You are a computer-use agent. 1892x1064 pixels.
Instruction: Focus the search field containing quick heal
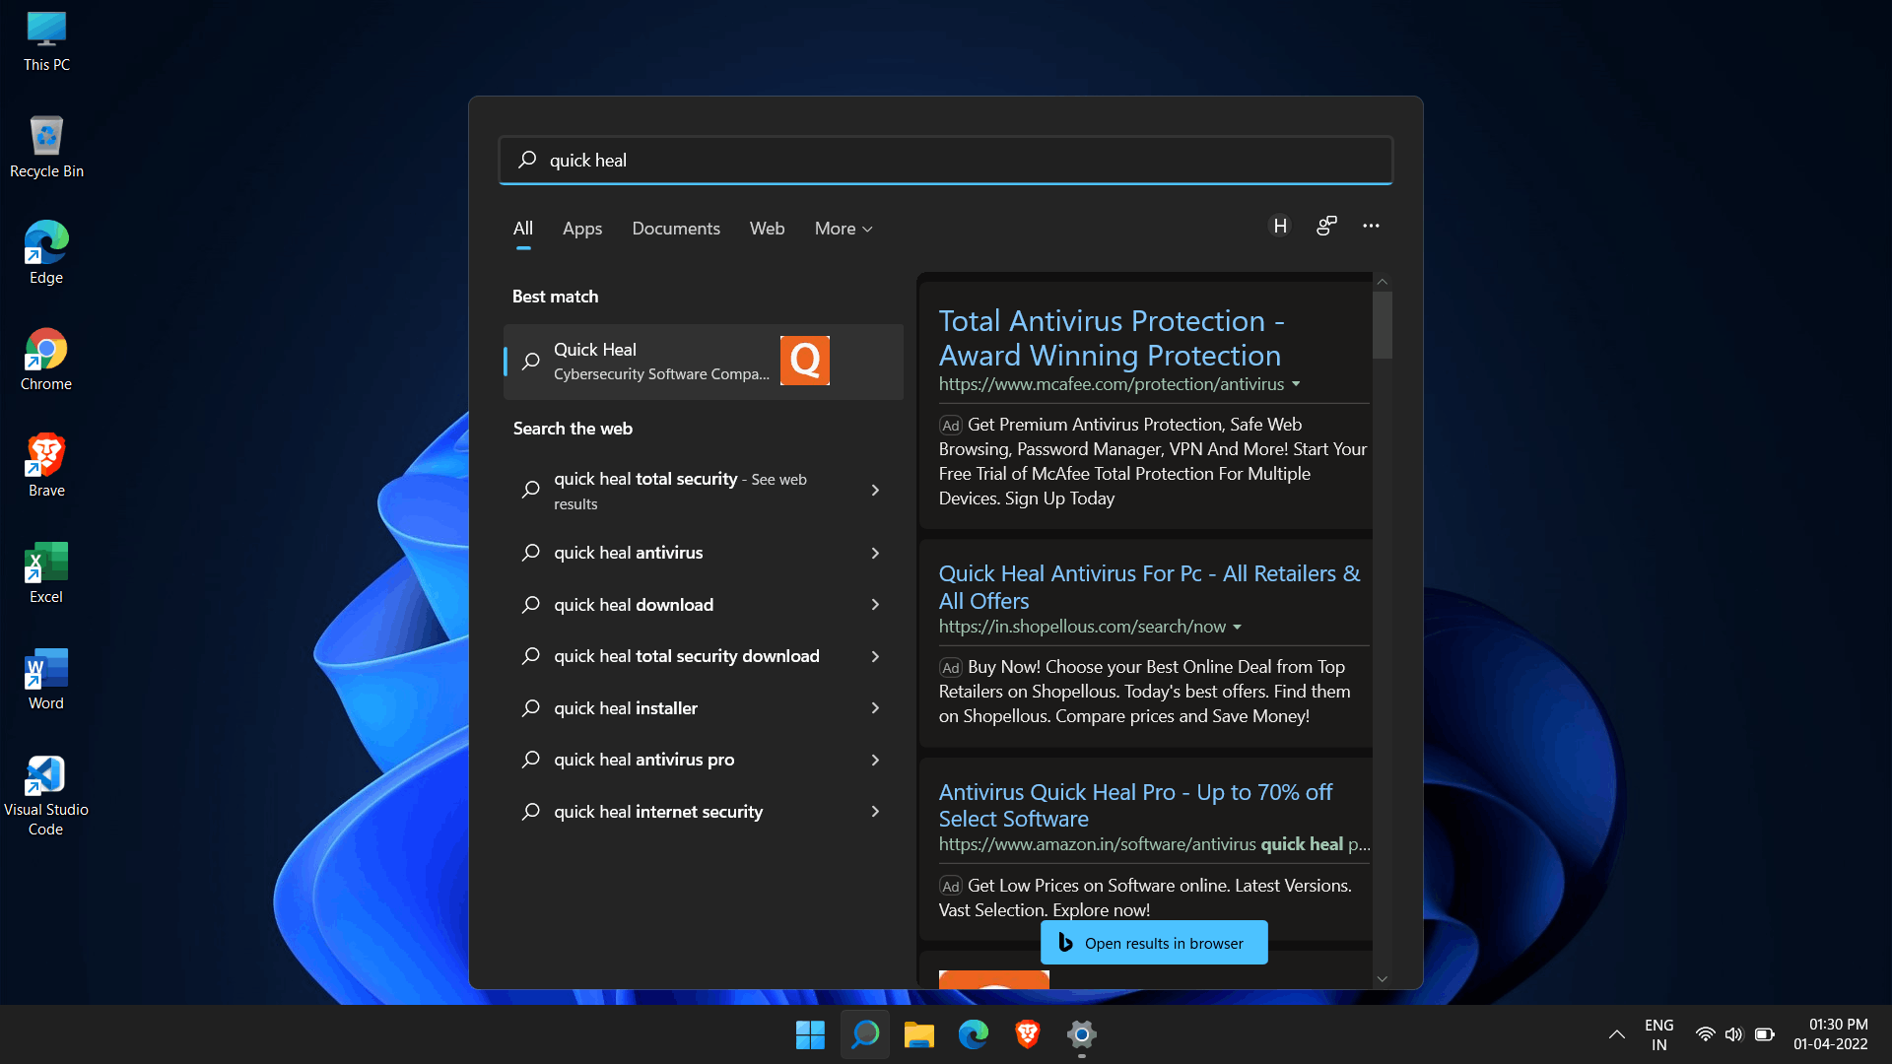tap(946, 161)
